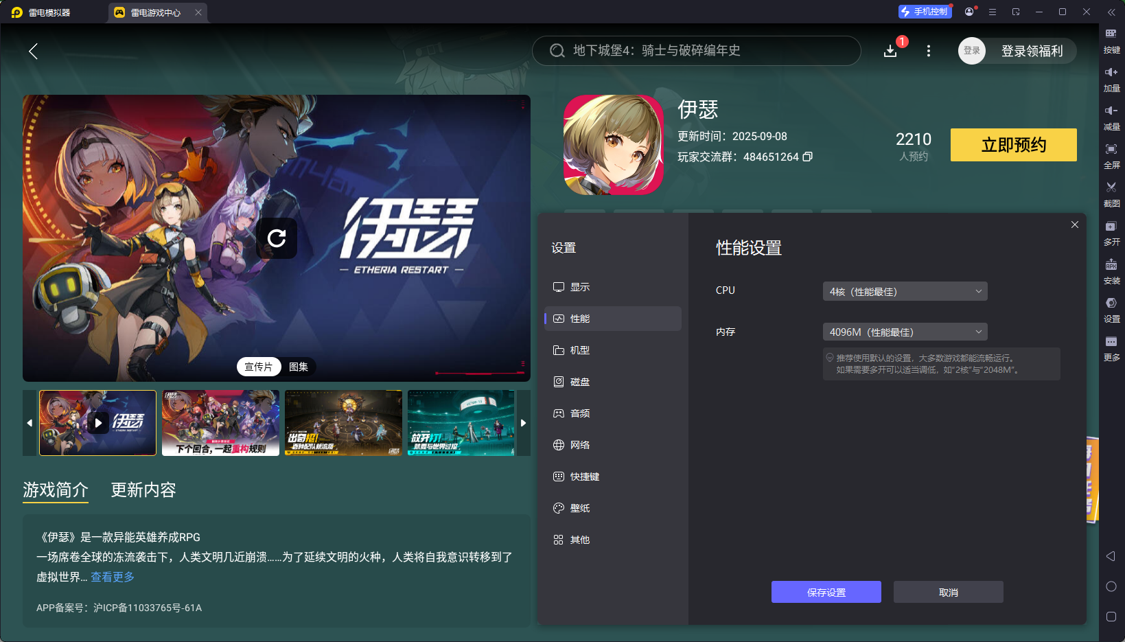Click the next thumbnails arrow
This screenshot has width=1125, height=642.
point(523,423)
